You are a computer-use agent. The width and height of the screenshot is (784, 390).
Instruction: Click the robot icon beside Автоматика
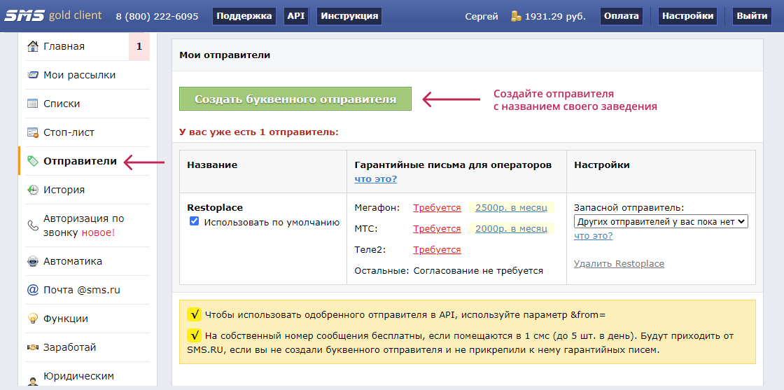[33, 261]
